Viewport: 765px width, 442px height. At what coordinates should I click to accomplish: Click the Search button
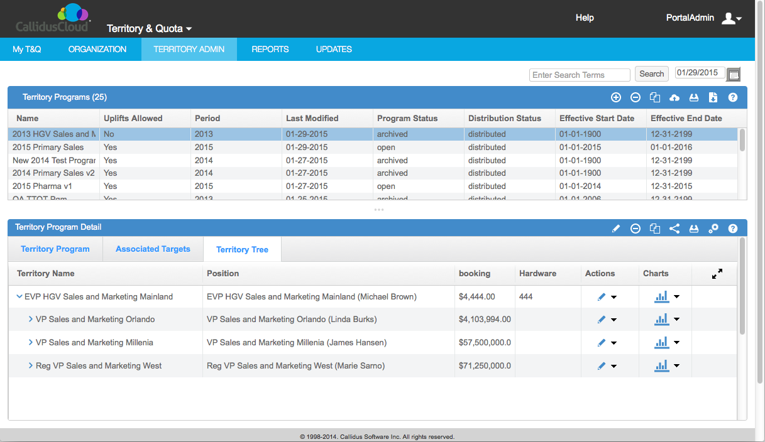coord(651,74)
